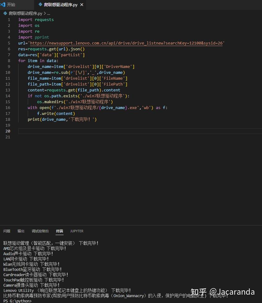Viewport: 262px width, 303px height.
Task: Open the 调试控制台 panel tab
Action: pos(40,231)
